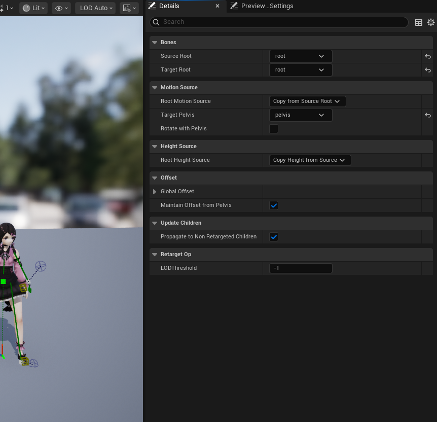Click the LODThreshold value field
The width and height of the screenshot is (437, 422).
[301, 268]
